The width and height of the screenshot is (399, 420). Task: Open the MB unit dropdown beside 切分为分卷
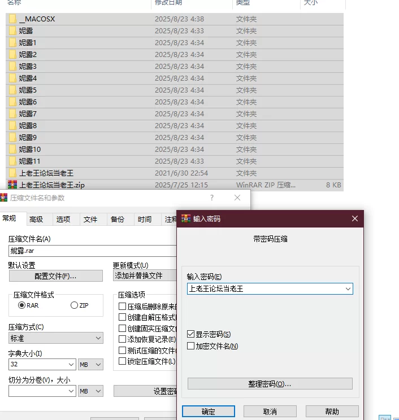coord(90,391)
